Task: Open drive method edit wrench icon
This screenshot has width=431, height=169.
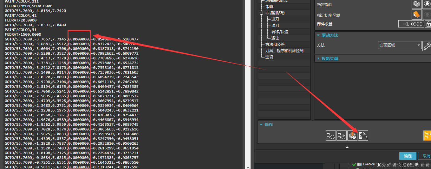Action: point(427,45)
